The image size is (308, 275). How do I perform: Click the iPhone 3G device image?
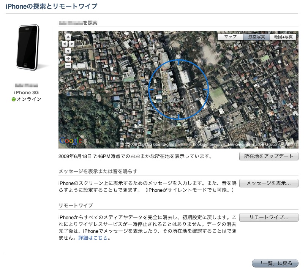[28, 48]
